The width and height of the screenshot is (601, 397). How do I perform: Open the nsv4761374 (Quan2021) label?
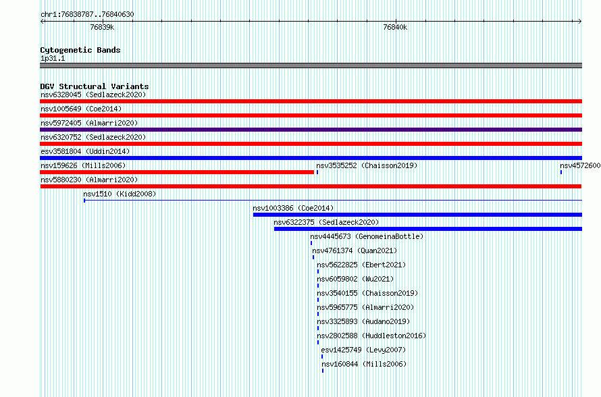[355, 250]
